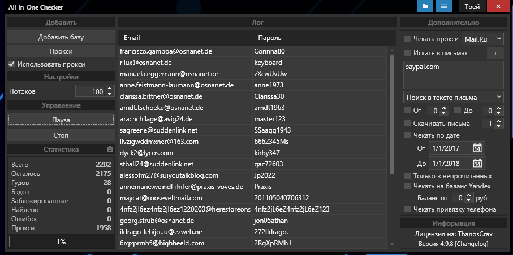This screenshot has height=255, width=513.
Task: Minimize to tray with Трей button
Action: point(472,7)
